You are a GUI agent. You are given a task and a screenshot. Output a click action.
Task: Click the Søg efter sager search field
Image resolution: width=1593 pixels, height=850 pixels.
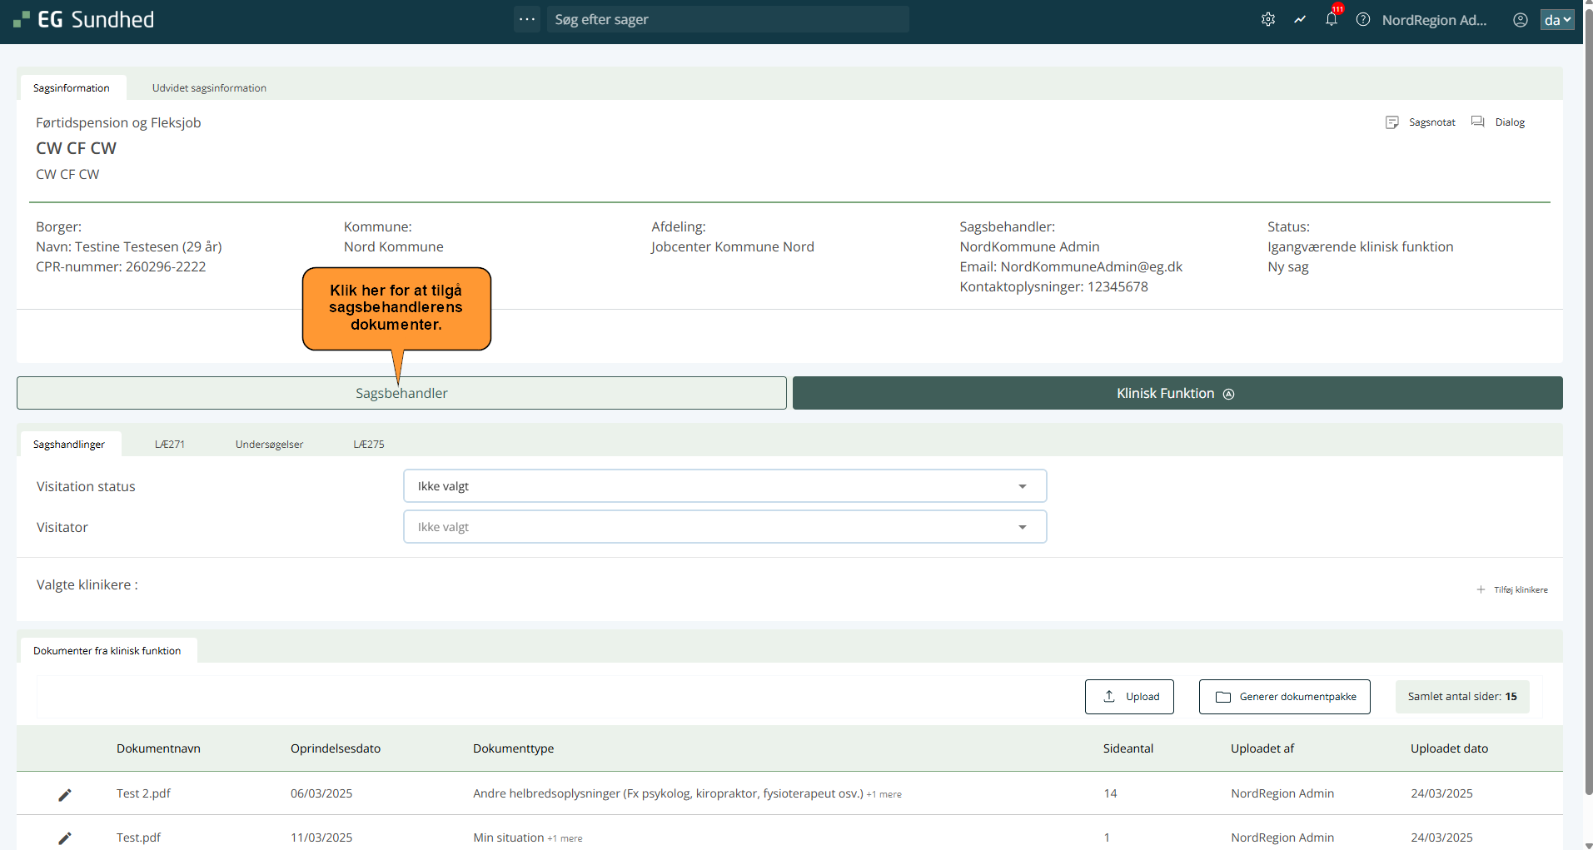point(727,19)
